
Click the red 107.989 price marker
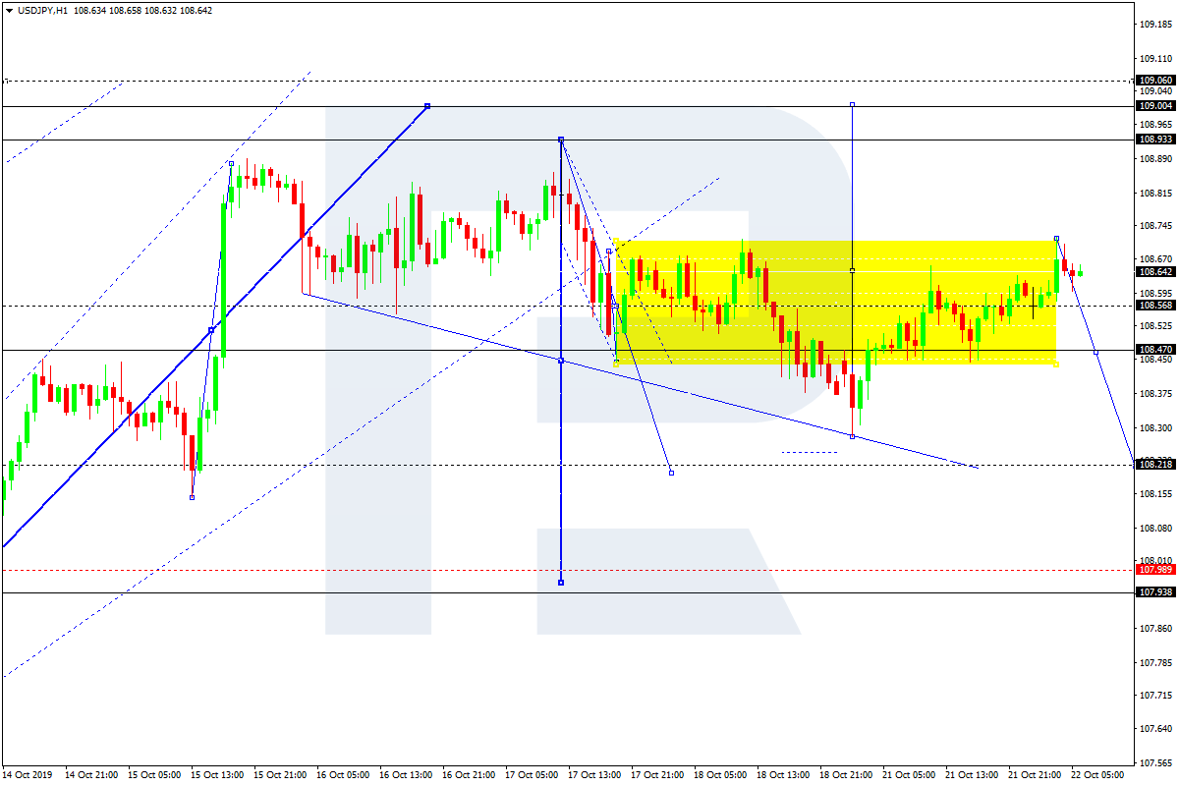point(1155,569)
